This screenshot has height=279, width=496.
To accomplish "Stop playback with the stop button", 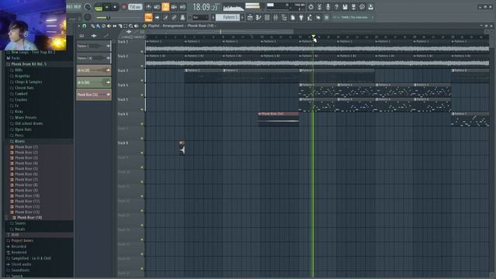I will pyautogui.click(x=115, y=7).
